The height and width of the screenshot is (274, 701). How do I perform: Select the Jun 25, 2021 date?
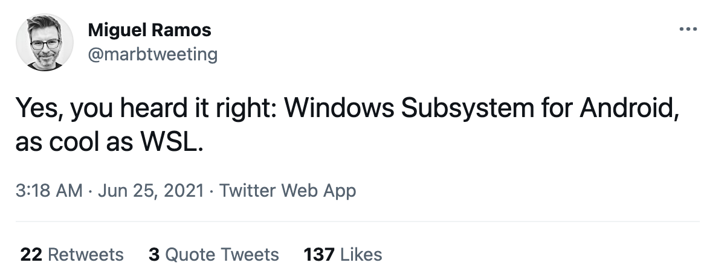[150, 191]
